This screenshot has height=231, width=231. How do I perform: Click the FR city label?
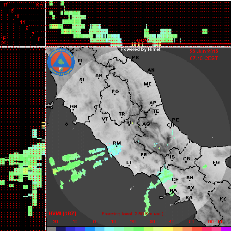[x=144, y=154]
